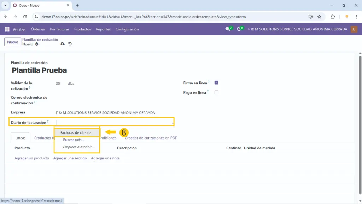Open the gear actions menu near Nuevo

(x=36, y=44)
